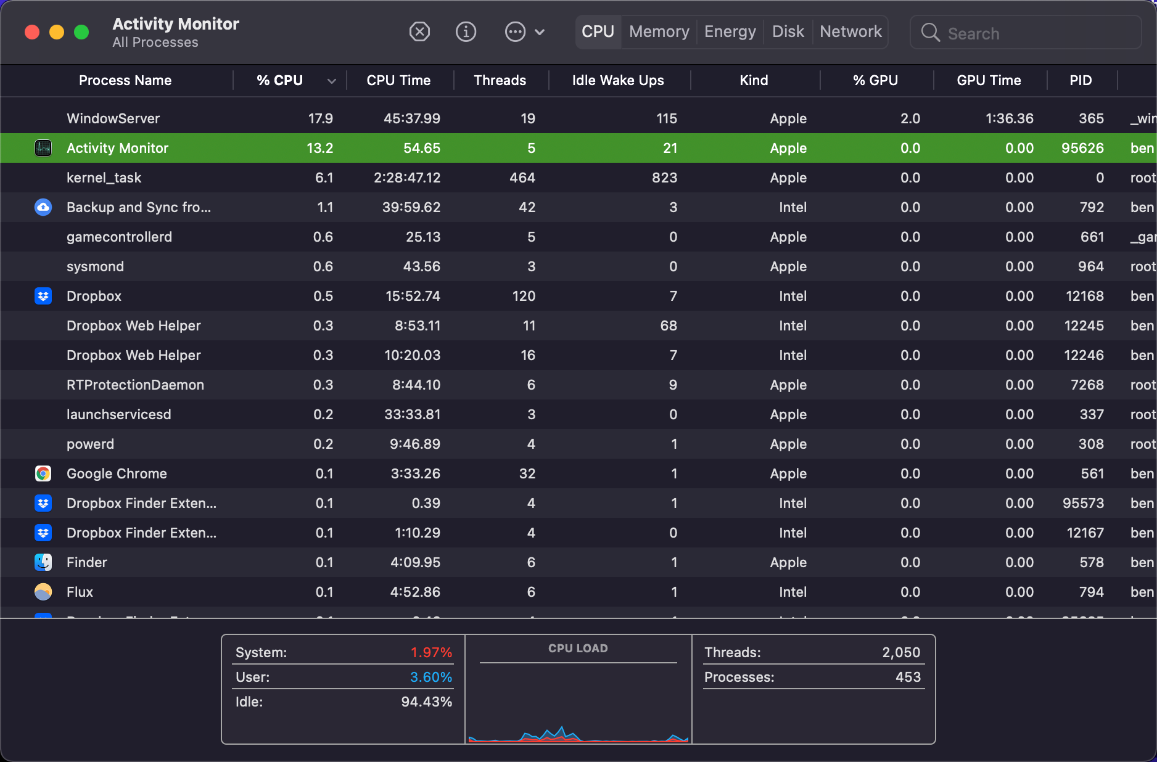The image size is (1157, 762).
Task: Click the magnifying glass search icon
Action: click(929, 33)
